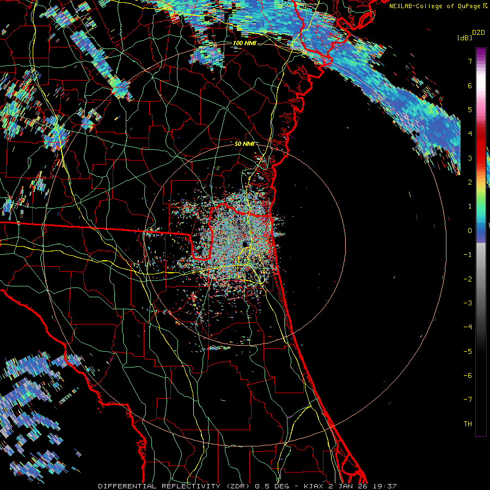This screenshot has width=490, height=490.
Task: Click the -4 dB value on color scale
Action: [x=468, y=327]
